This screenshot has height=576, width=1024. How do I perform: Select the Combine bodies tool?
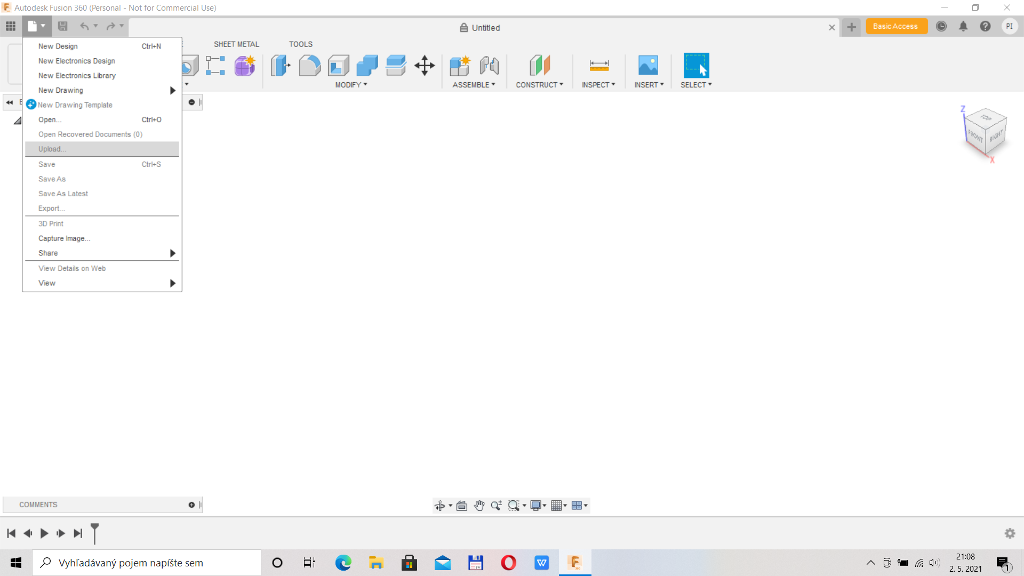(x=367, y=66)
